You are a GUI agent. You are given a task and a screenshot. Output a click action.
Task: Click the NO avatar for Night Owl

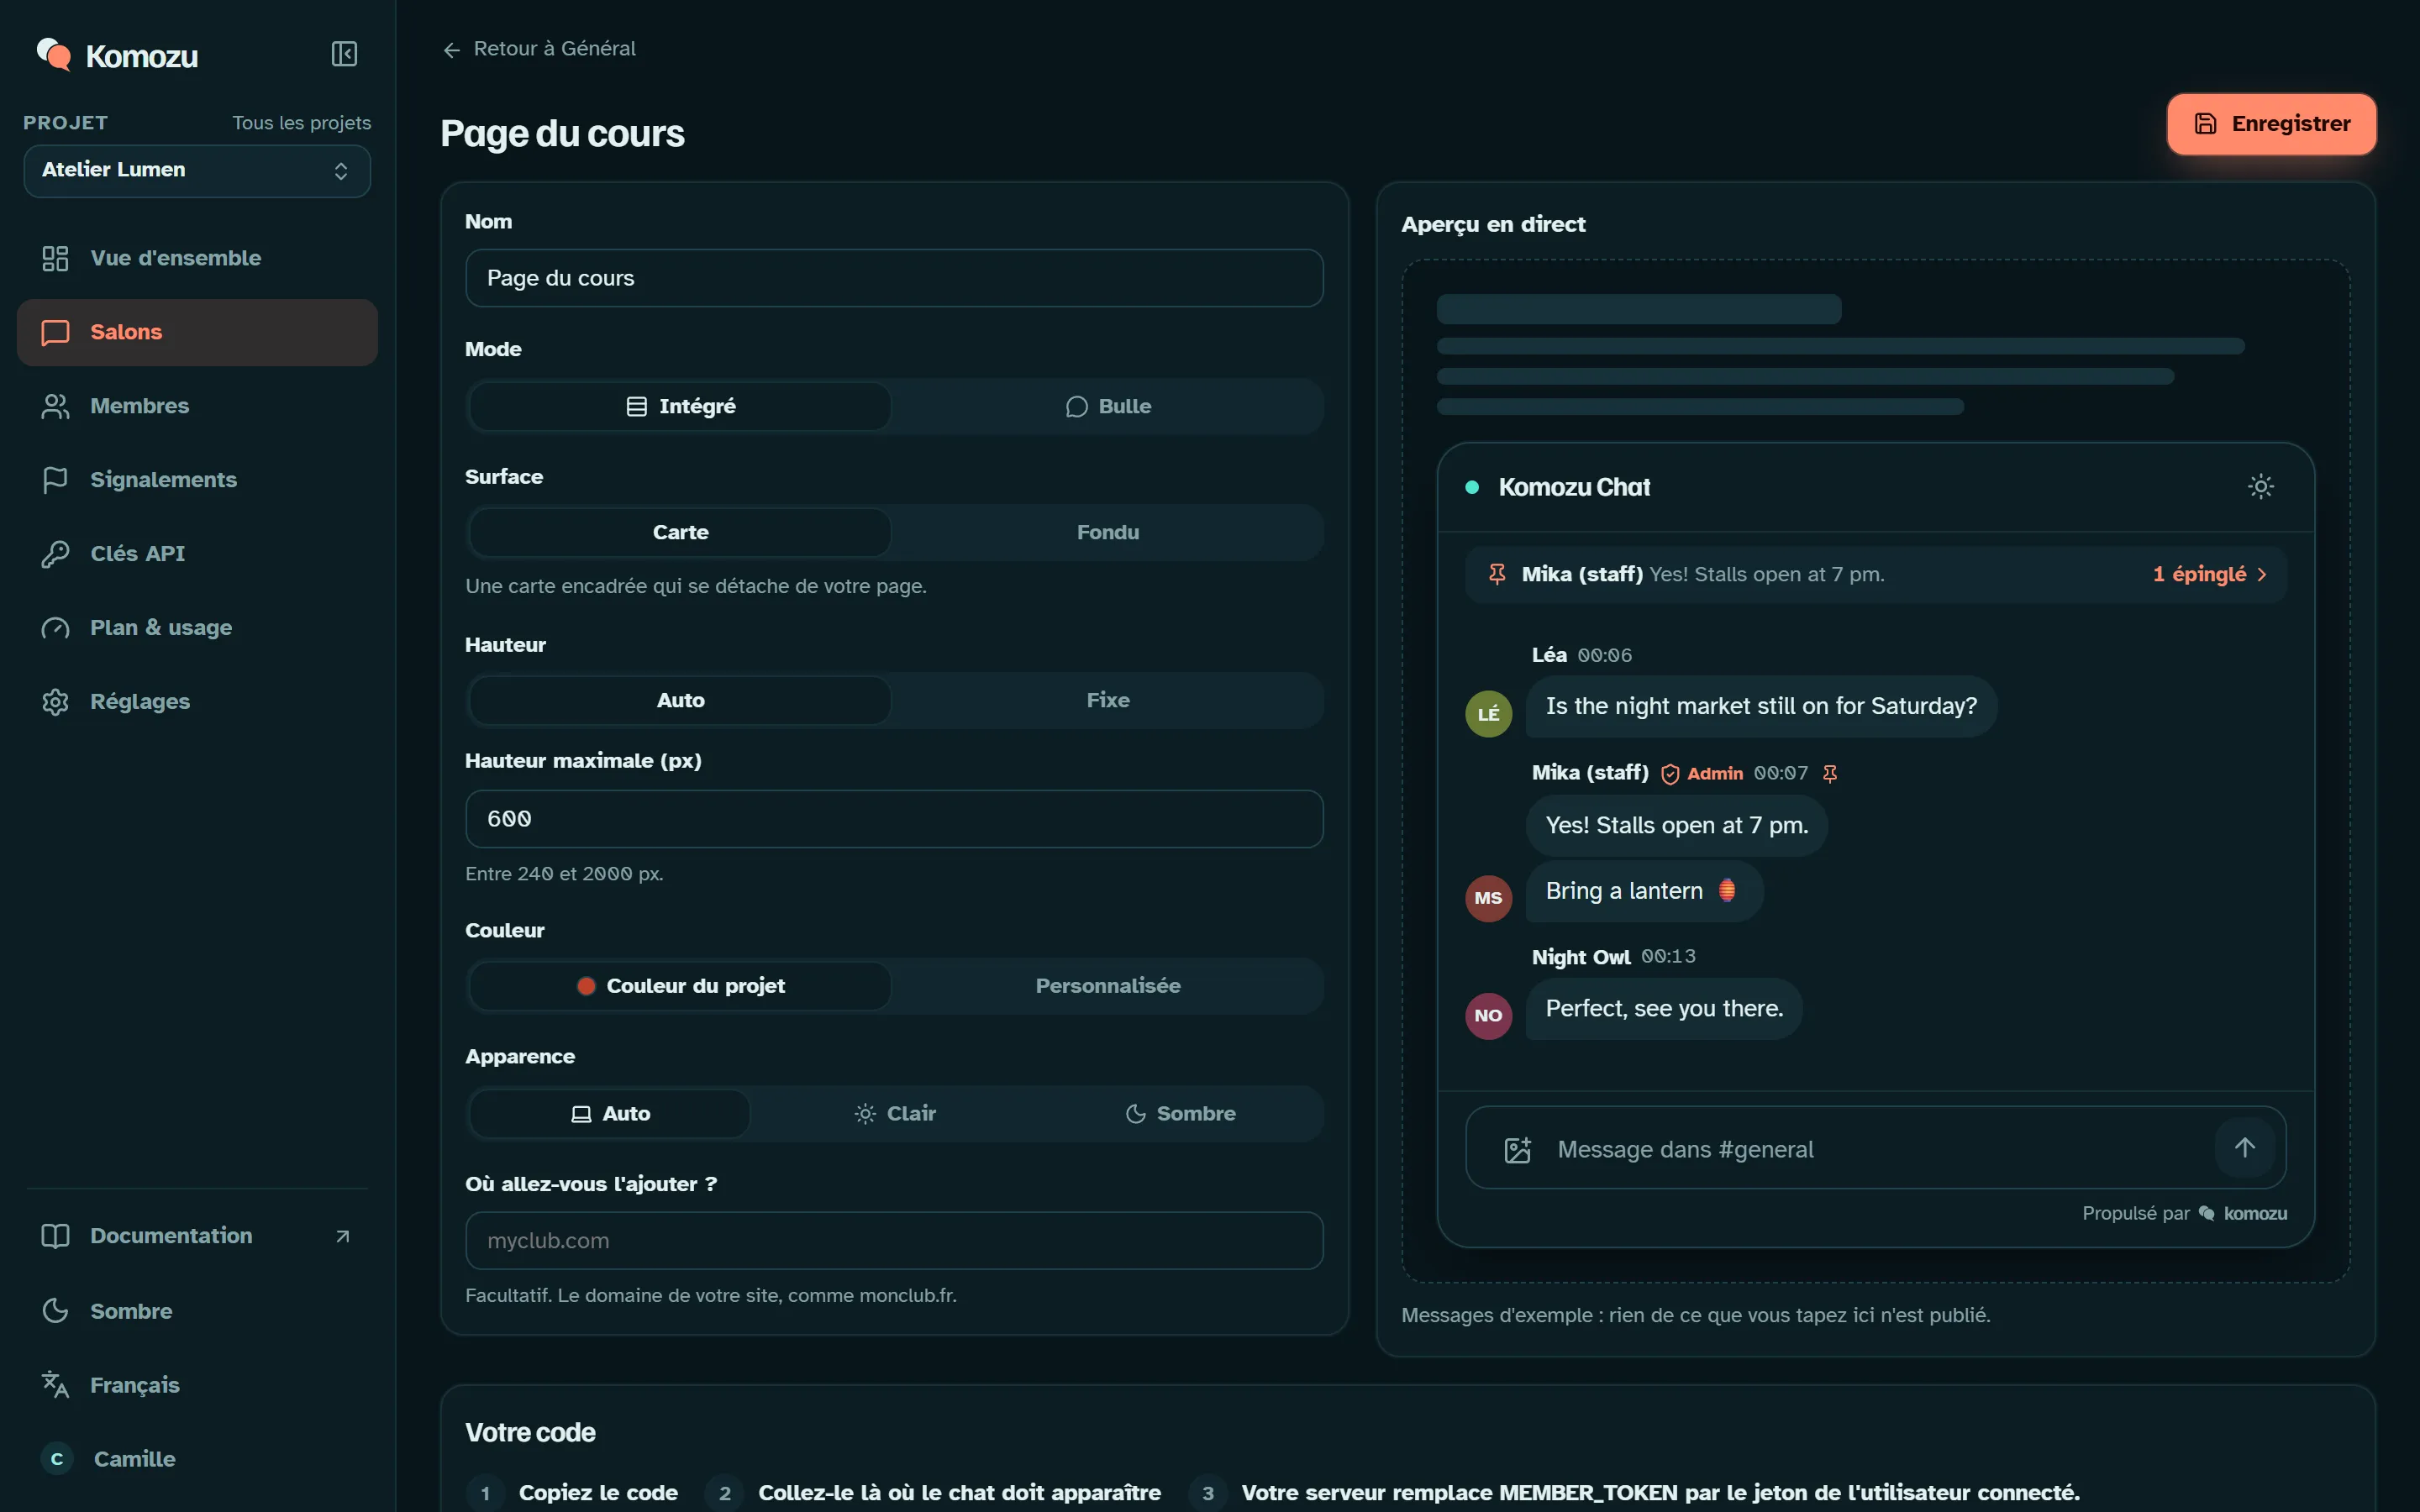coord(1488,1016)
